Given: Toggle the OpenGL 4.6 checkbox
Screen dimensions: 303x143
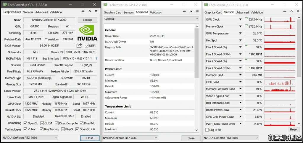Looking at the screenshot, I should click(x=77, y=129).
